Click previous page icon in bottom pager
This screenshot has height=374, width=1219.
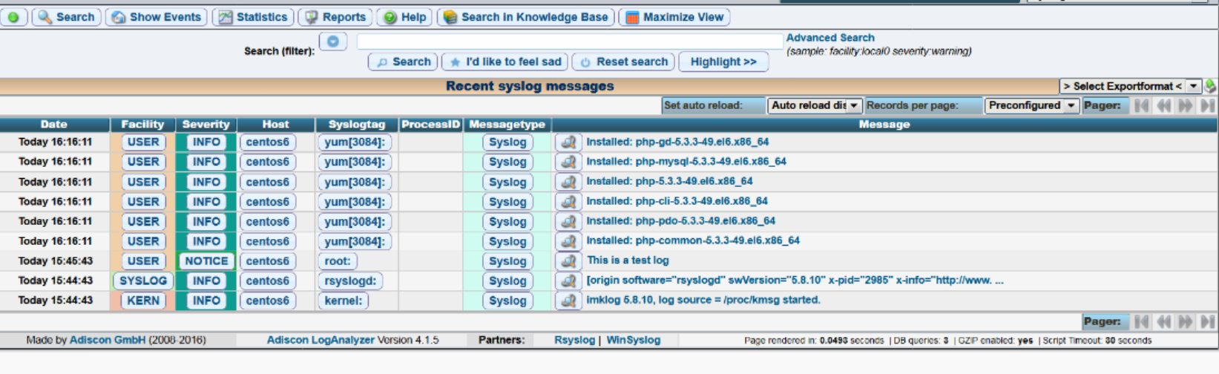pyautogui.click(x=1163, y=321)
